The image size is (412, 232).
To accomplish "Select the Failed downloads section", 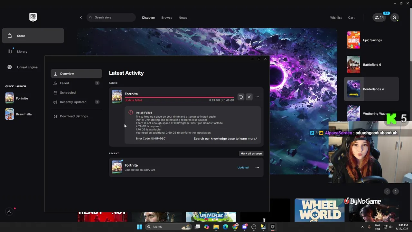I will click(76, 83).
